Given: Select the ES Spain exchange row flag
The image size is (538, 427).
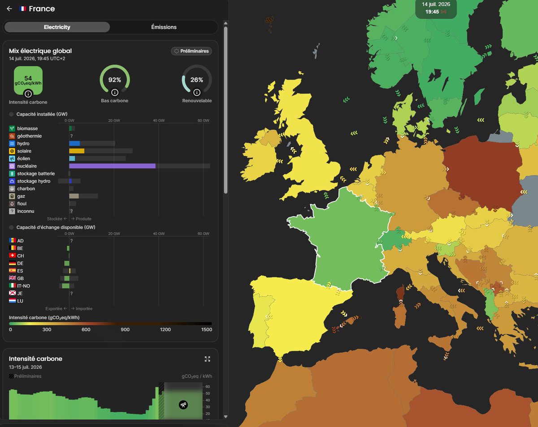Looking at the screenshot, I should click(x=12, y=271).
